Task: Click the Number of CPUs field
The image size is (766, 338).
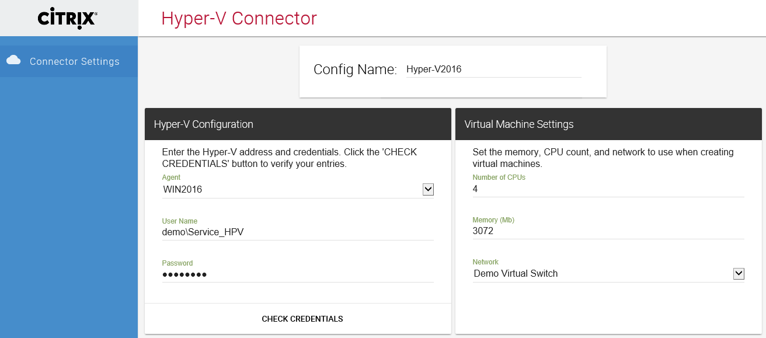Action: (x=607, y=189)
